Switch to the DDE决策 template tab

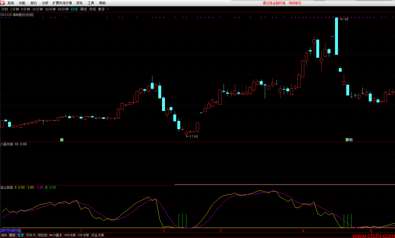point(70,235)
